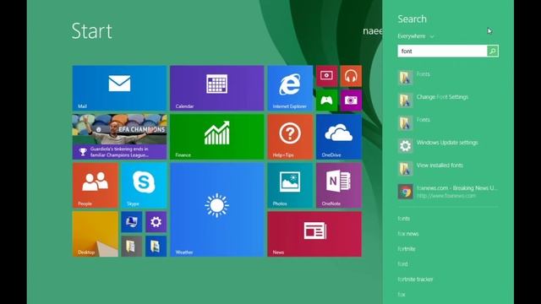Launch the Internet Explorer tile
The width and height of the screenshot is (541, 304).
290,88
